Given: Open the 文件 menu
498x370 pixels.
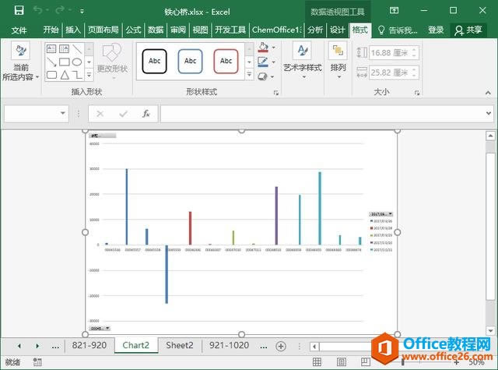Looking at the screenshot, I should tap(19, 30).
